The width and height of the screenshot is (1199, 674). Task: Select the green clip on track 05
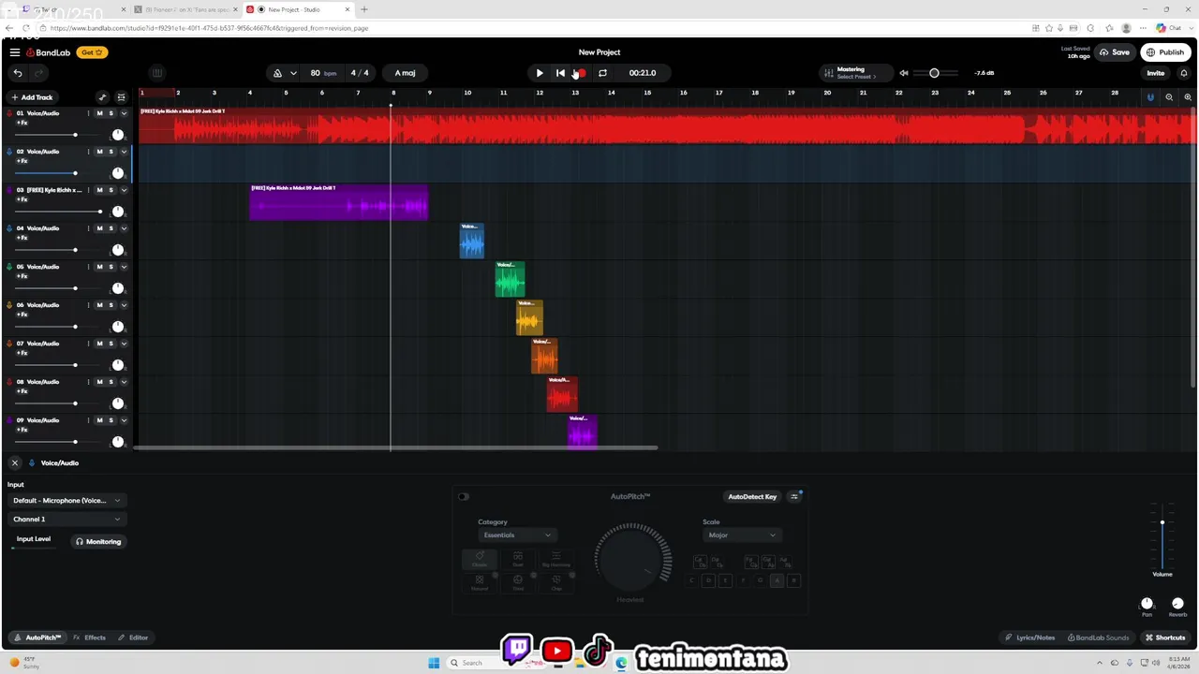(x=511, y=279)
